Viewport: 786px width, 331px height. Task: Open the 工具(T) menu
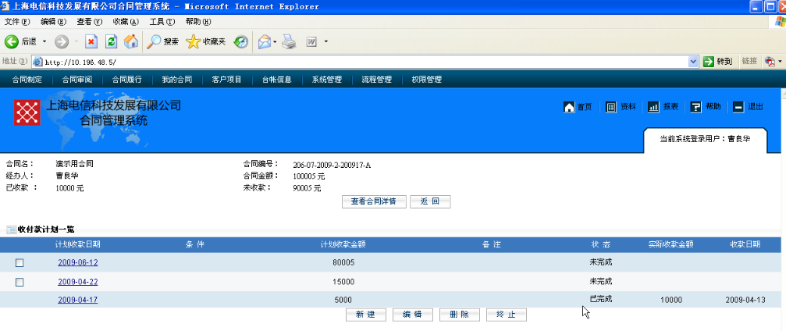(162, 22)
